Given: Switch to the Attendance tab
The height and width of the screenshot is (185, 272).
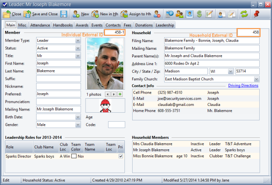Looking at the screenshot, I should pos(41,26).
